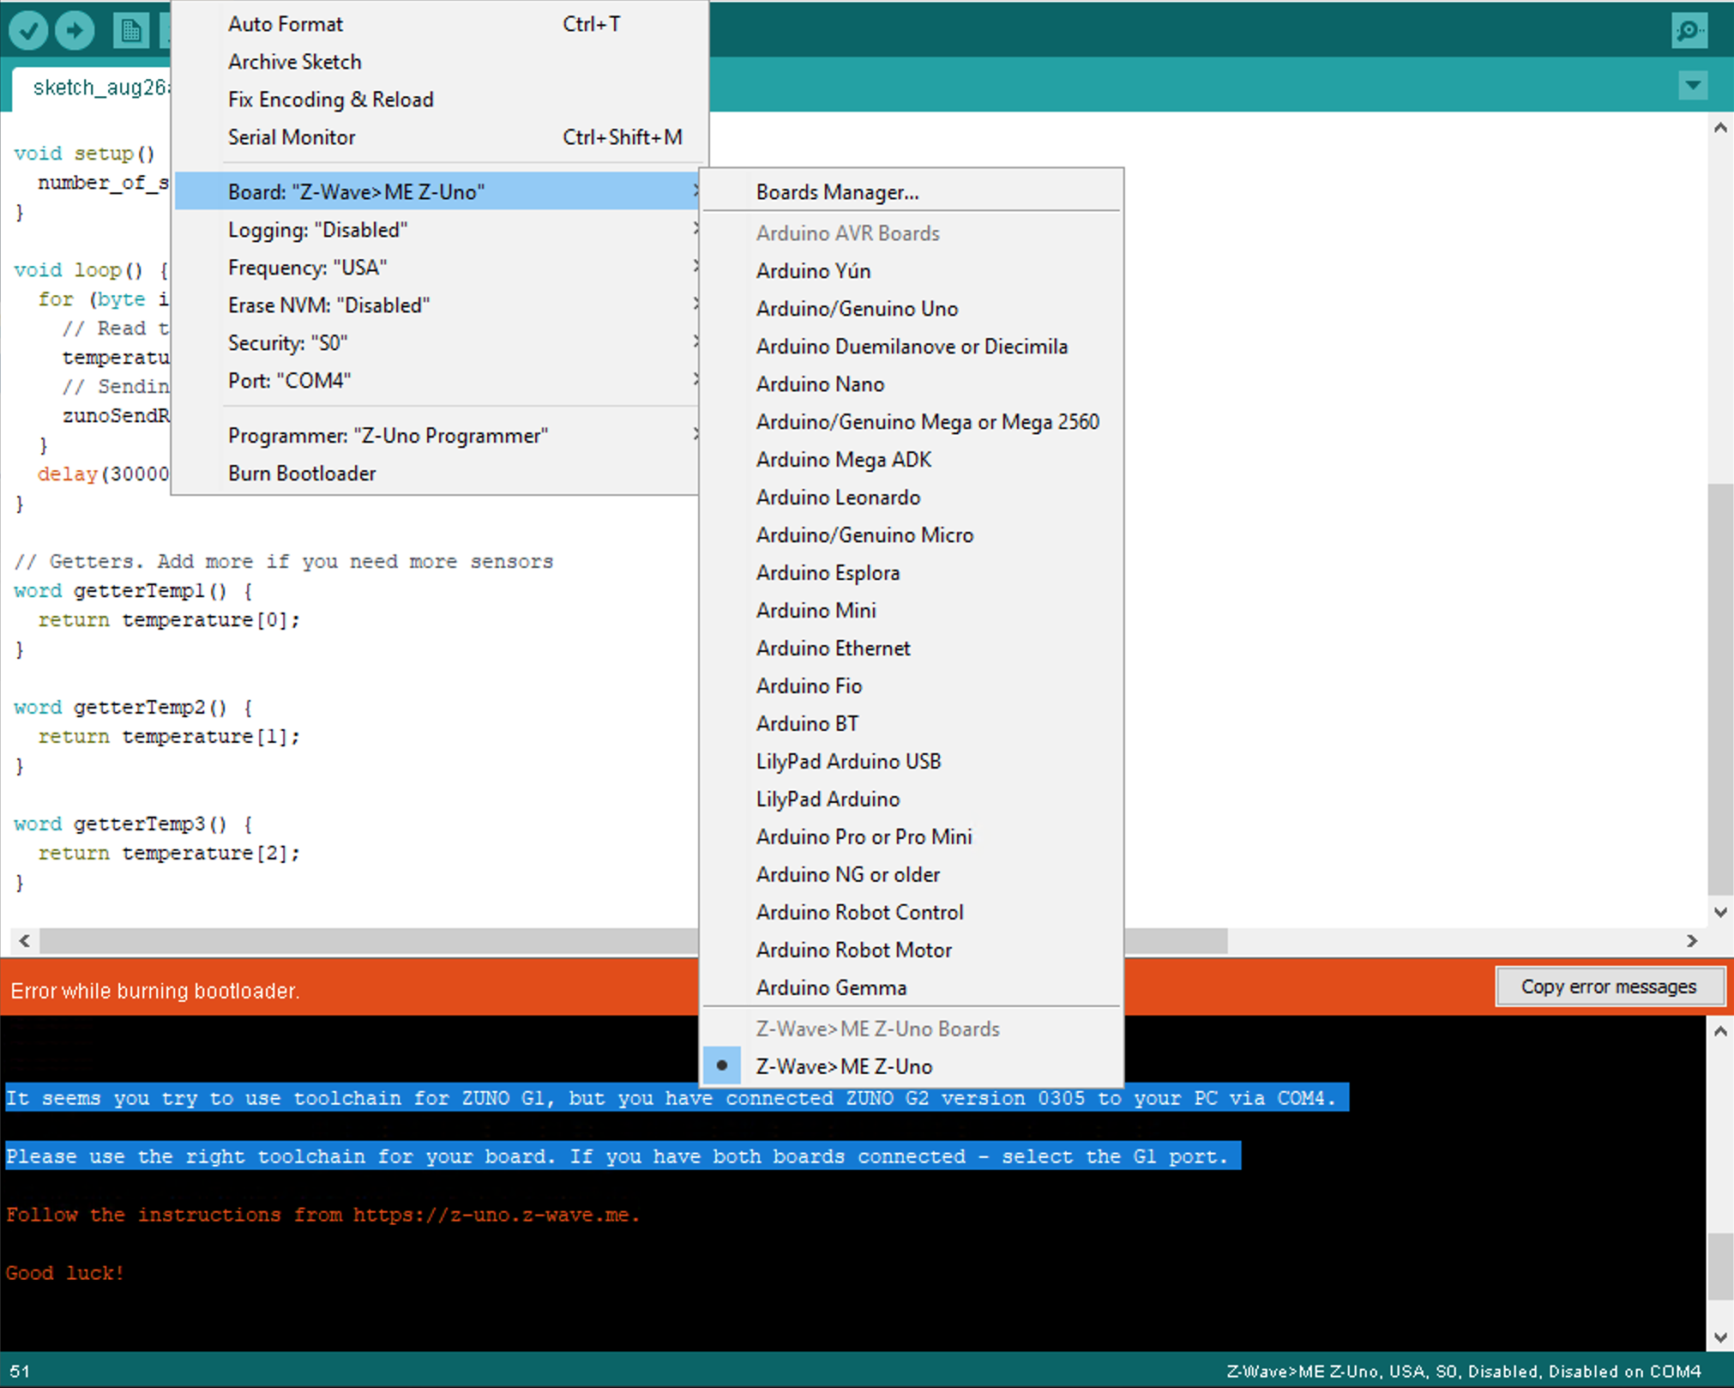Select Arduino Robot Motor board

pos(912,950)
